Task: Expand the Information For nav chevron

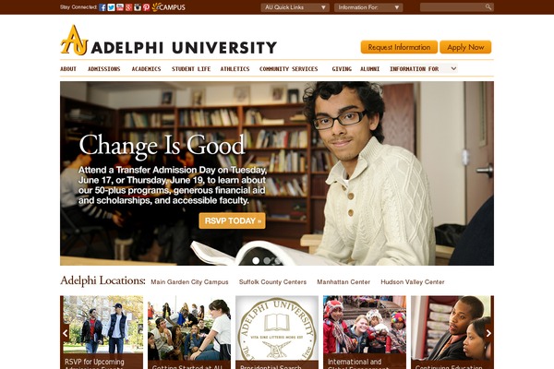Action: click(453, 68)
